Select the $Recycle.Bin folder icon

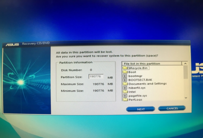125,68
